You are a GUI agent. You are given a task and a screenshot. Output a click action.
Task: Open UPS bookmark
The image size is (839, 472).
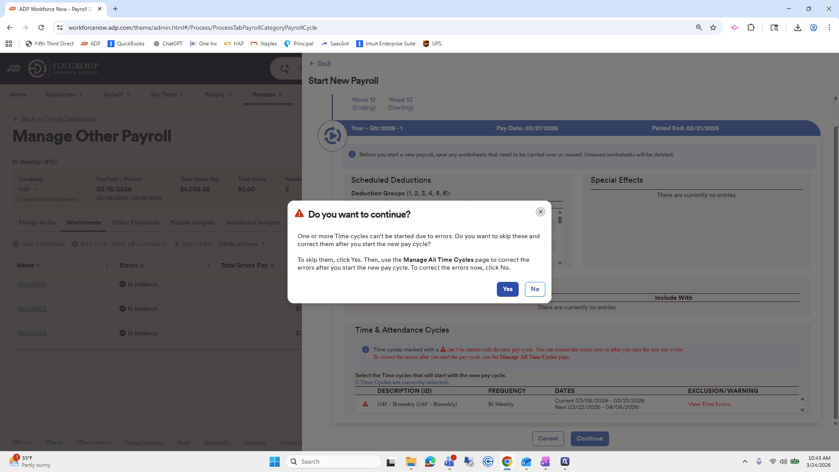(432, 44)
